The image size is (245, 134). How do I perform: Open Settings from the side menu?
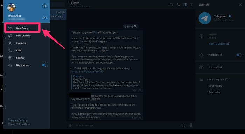tap(27, 58)
